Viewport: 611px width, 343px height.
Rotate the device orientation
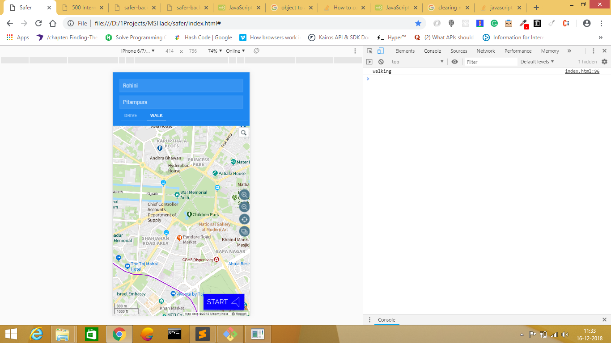(x=256, y=51)
